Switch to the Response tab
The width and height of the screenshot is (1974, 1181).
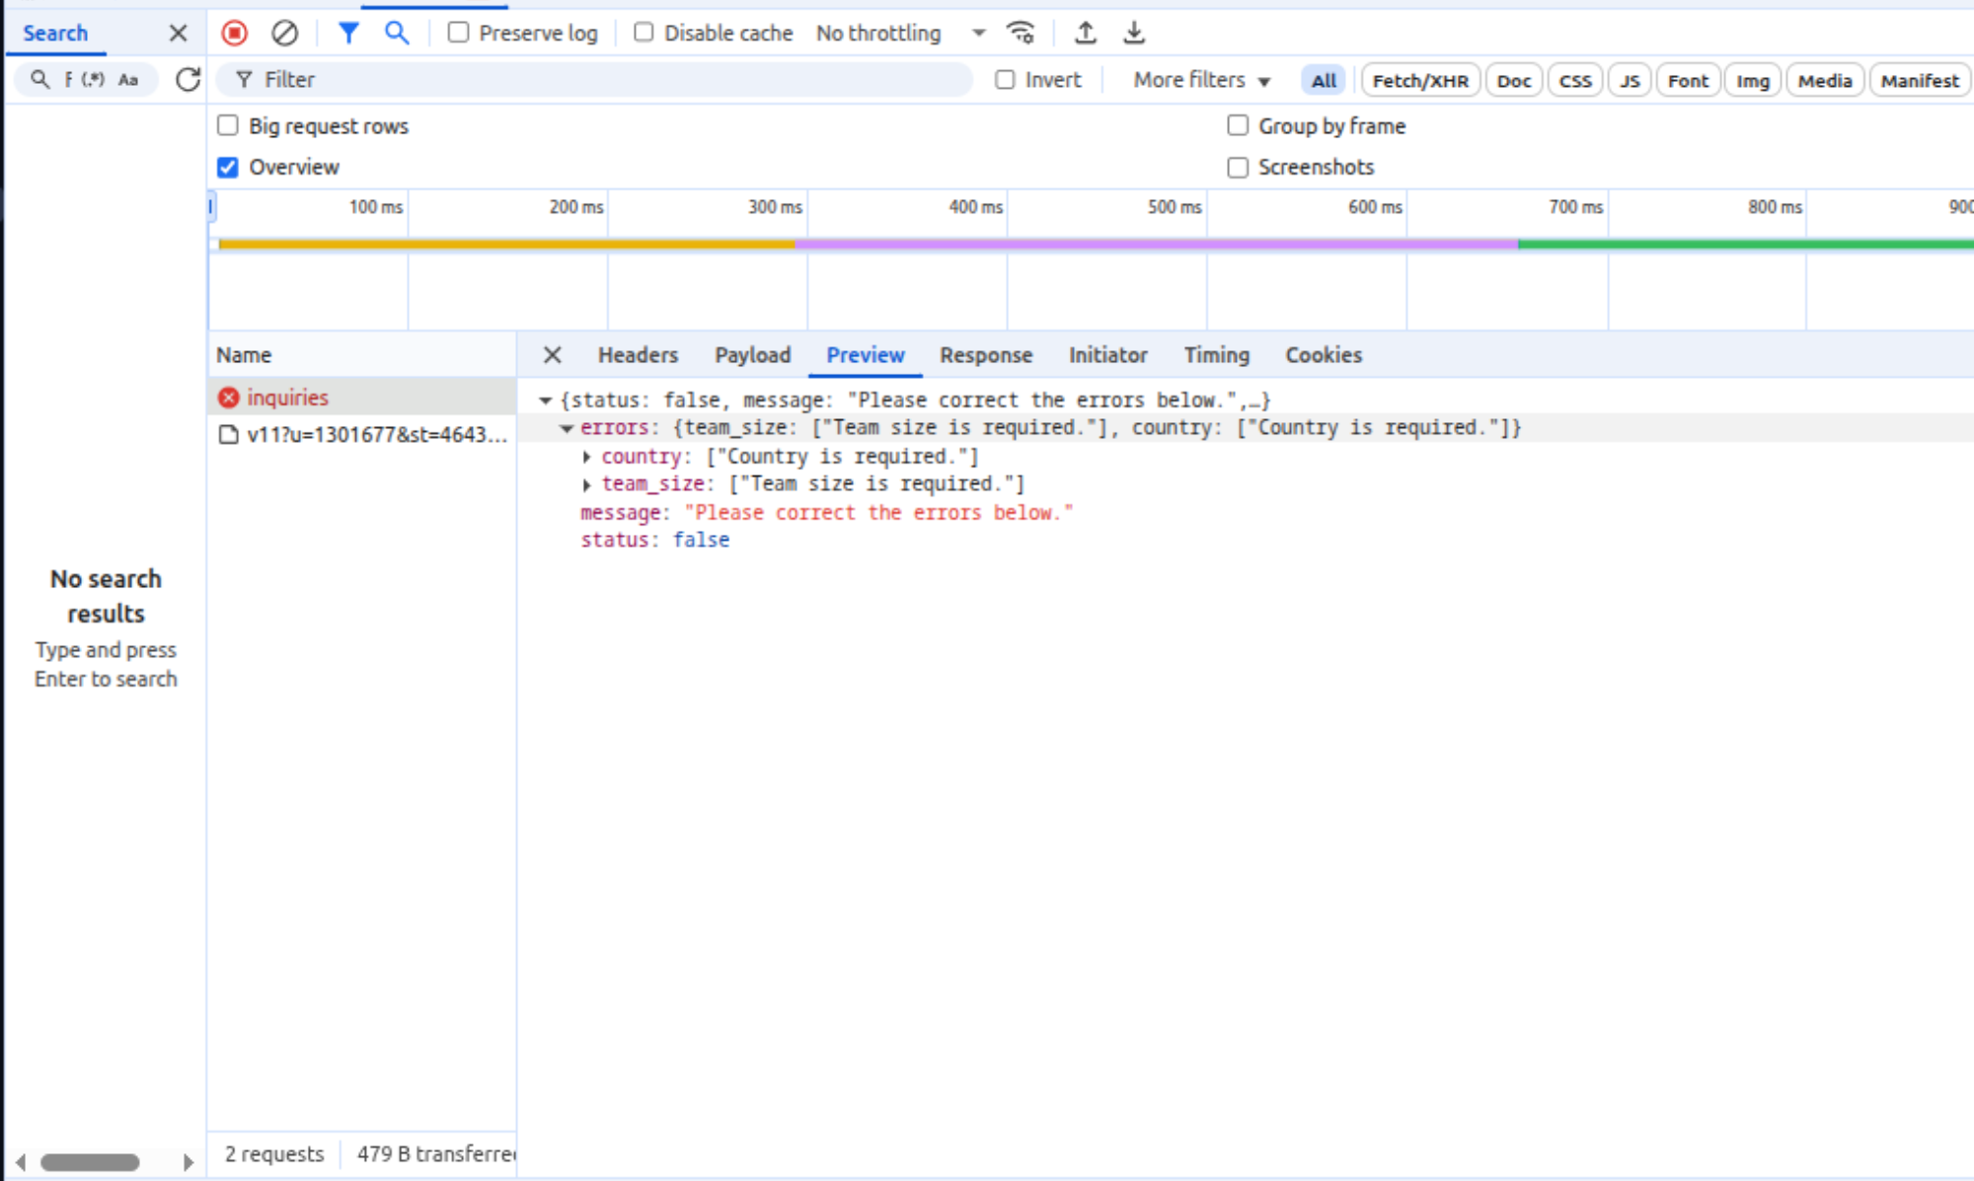point(985,355)
